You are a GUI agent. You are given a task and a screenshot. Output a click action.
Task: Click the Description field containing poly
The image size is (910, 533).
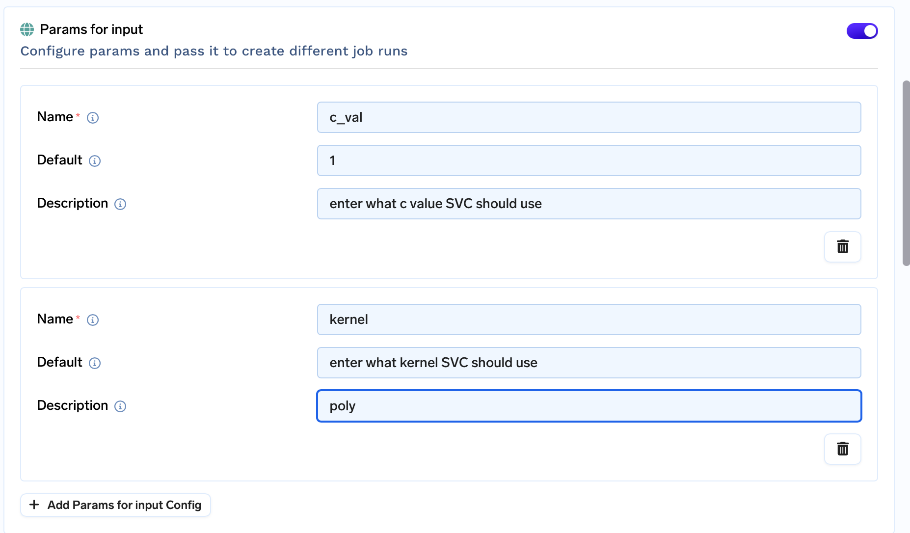[589, 406]
